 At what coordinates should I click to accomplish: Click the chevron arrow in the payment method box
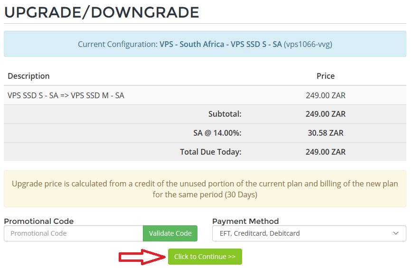point(395,233)
